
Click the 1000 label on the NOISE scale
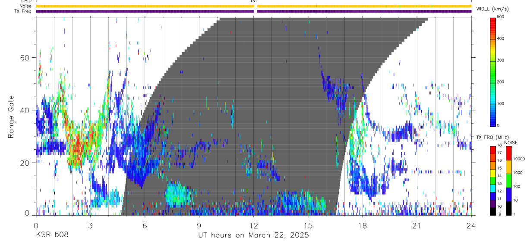[x=517, y=173]
